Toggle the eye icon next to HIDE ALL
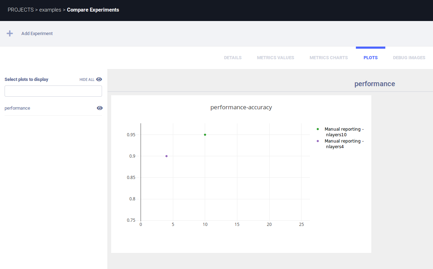 tap(99, 80)
